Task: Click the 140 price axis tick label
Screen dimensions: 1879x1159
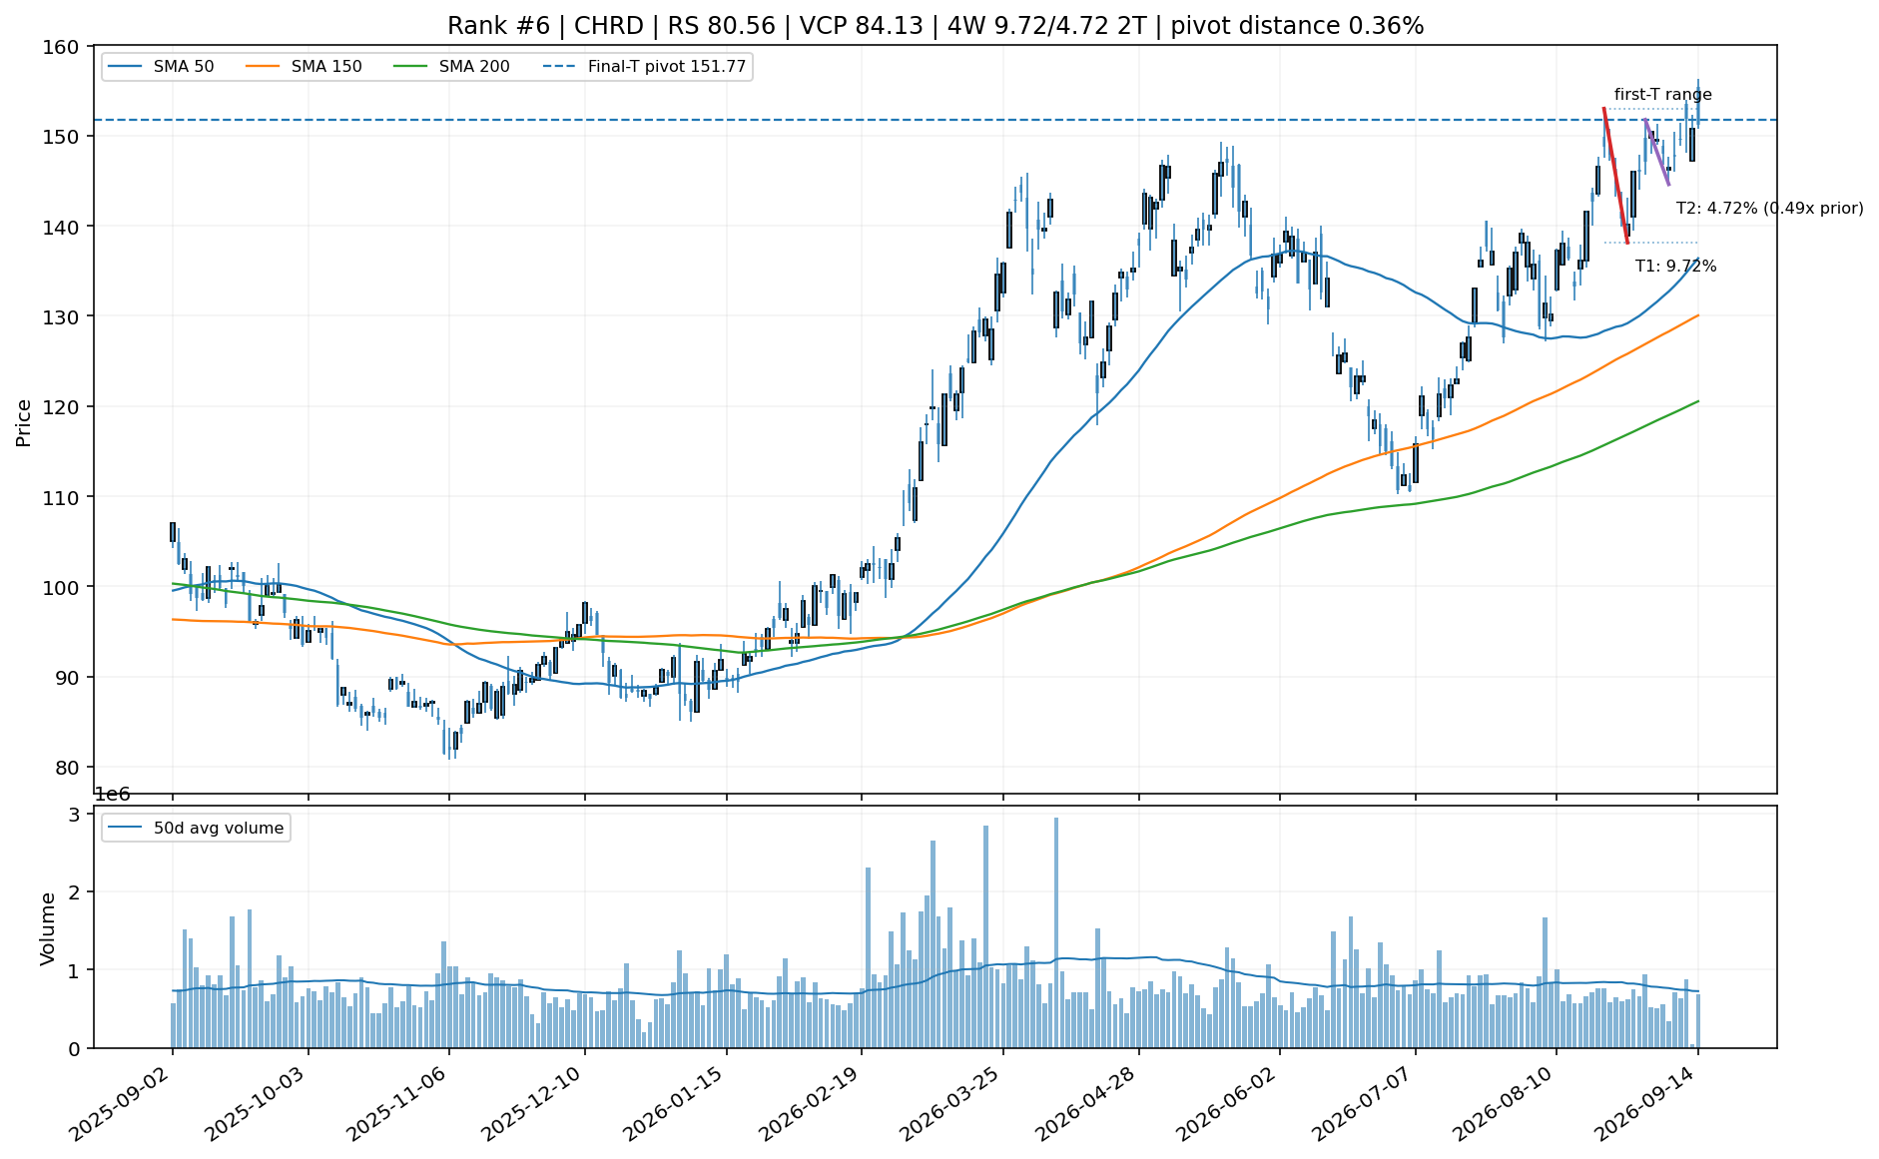Action: [61, 227]
